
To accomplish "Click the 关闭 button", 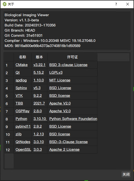I will [126, 174].
